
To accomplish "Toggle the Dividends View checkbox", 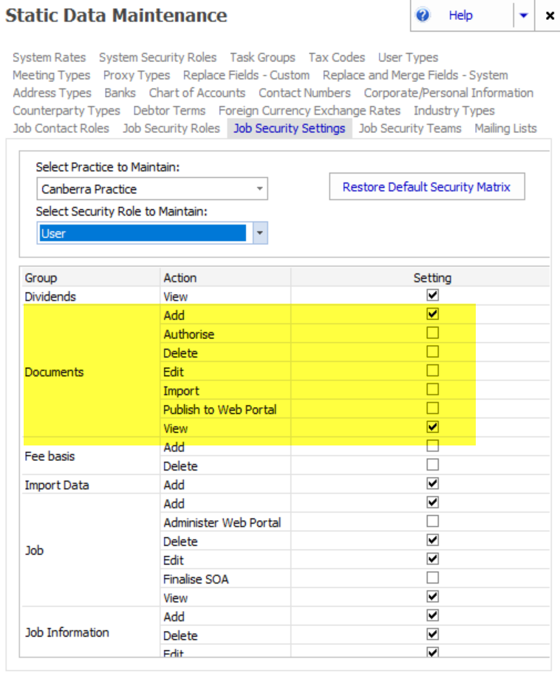I will pyautogui.click(x=433, y=295).
